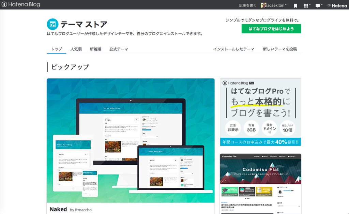
Task: Open the Naked theme preview image
Action: [x=131, y=140]
